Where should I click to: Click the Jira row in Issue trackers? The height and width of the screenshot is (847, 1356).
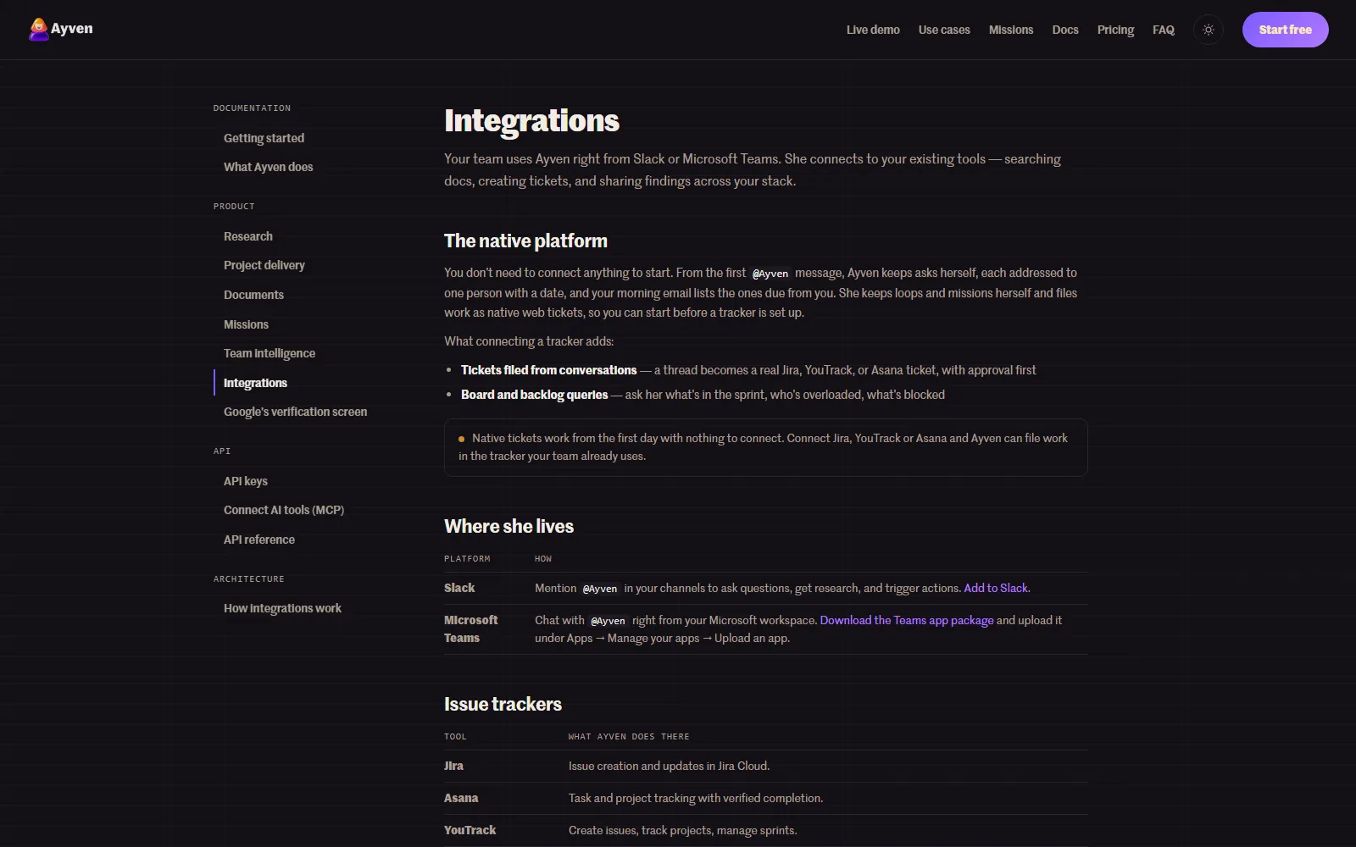click(765, 766)
